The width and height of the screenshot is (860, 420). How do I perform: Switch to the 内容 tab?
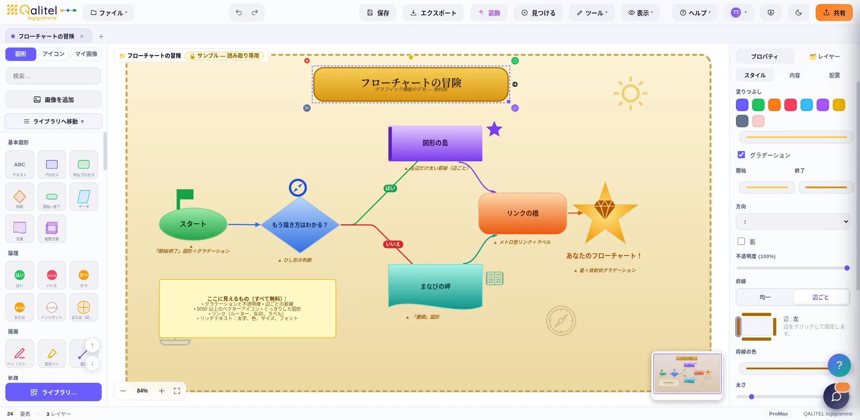(x=795, y=75)
